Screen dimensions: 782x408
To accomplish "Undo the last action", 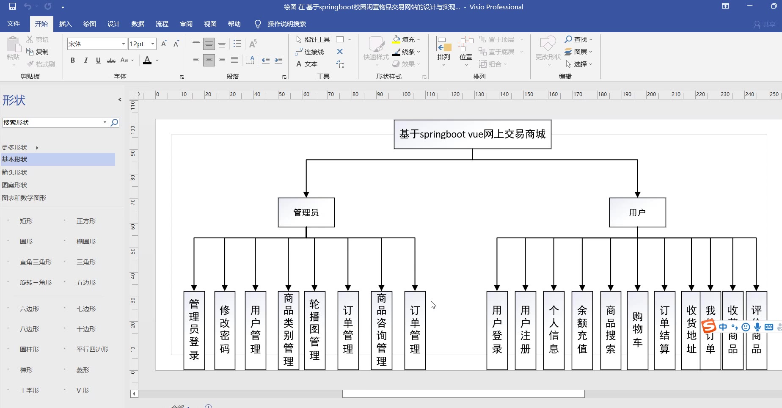I will pyautogui.click(x=28, y=6).
